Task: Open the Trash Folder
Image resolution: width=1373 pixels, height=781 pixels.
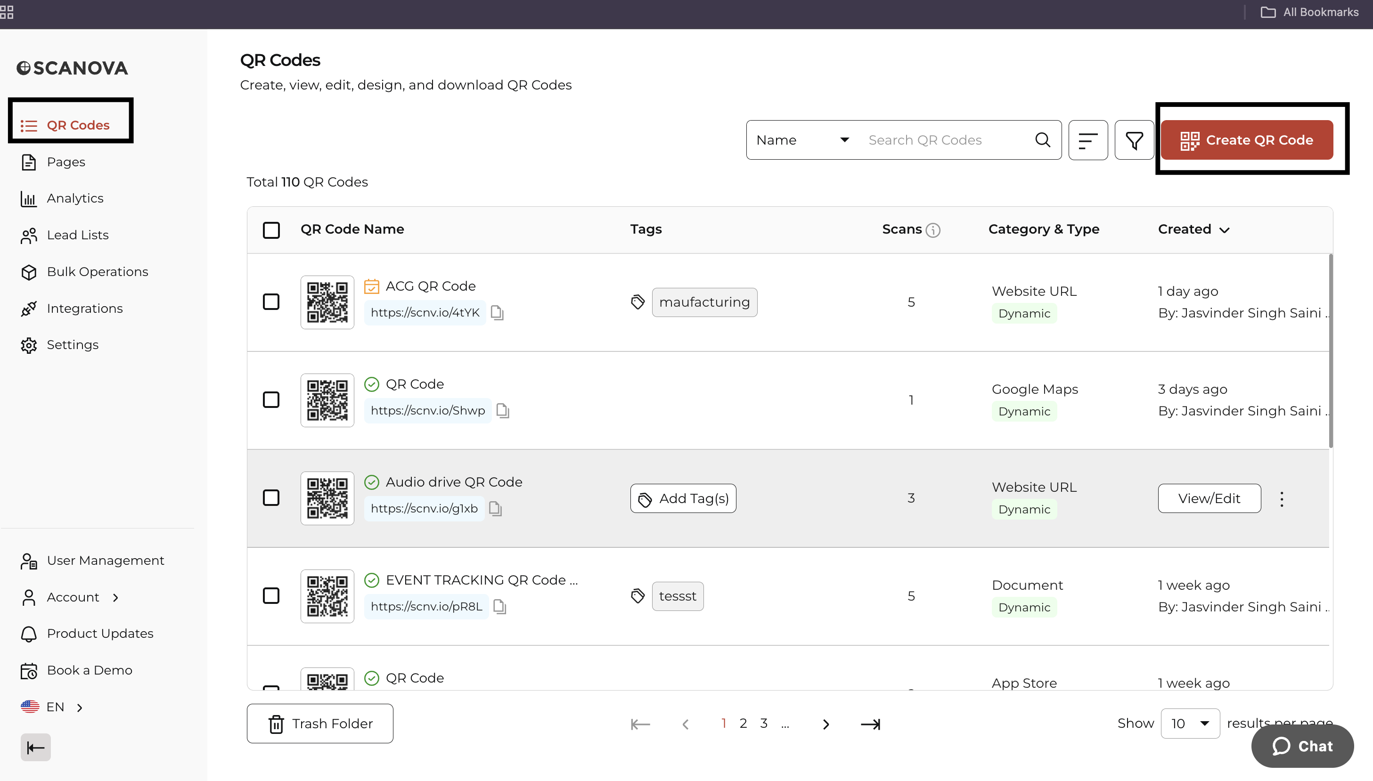Action: coord(320,724)
